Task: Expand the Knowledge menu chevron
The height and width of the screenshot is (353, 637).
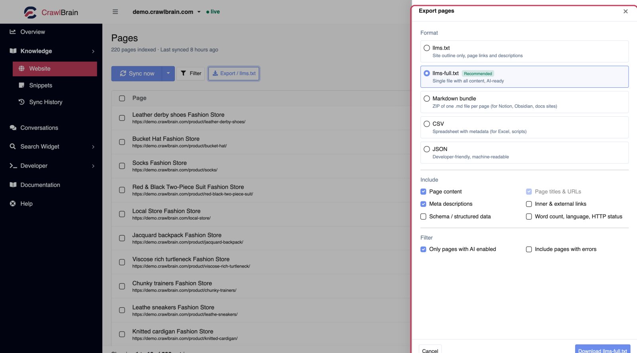Action: (x=93, y=51)
